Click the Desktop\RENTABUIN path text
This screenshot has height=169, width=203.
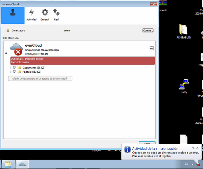(37, 54)
